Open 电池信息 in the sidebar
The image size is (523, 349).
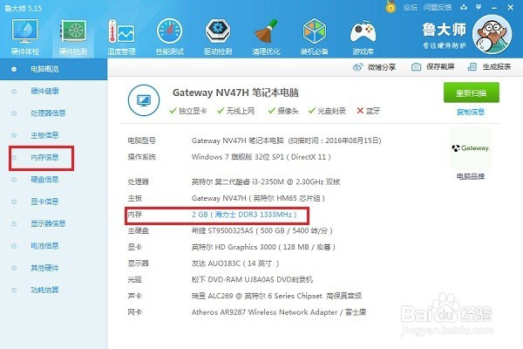click(44, 246)
